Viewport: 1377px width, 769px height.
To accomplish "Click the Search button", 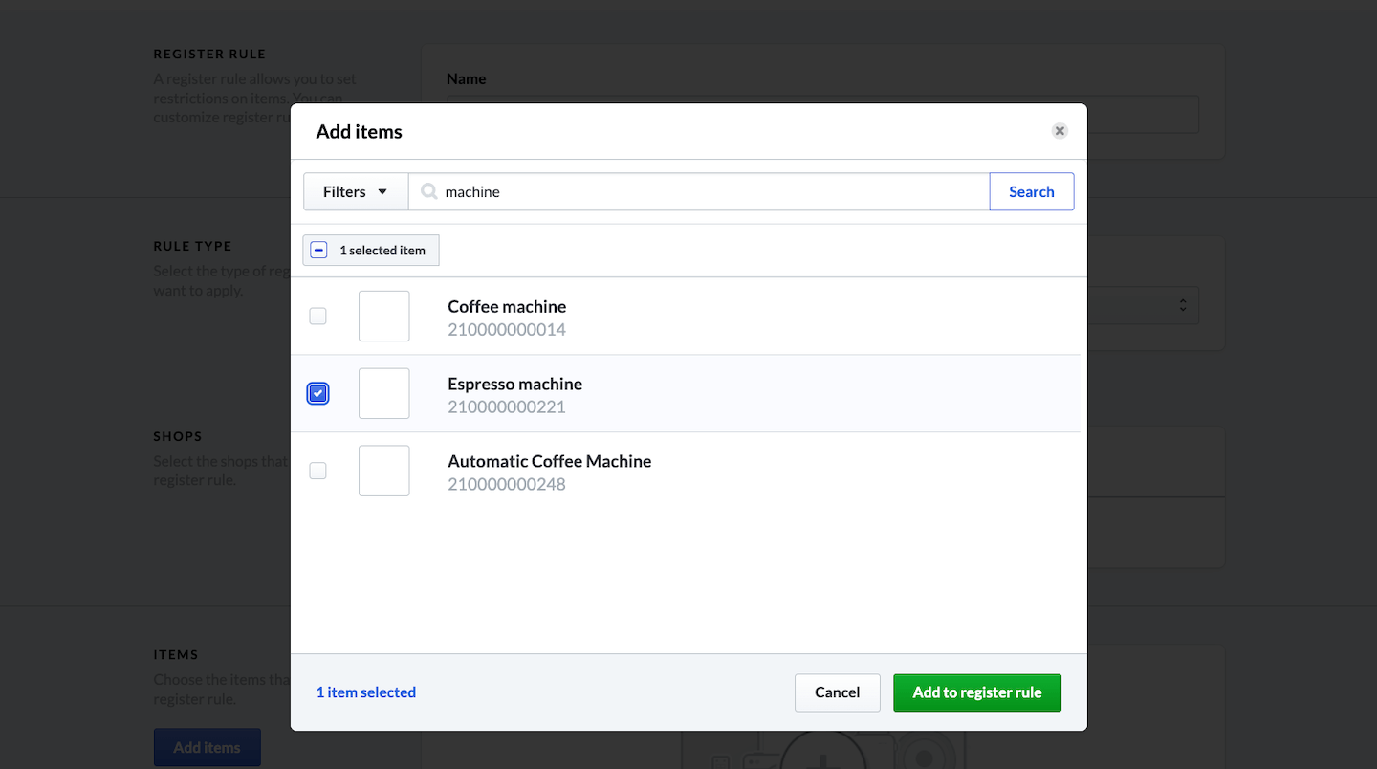I will [x=1031, y=191].
